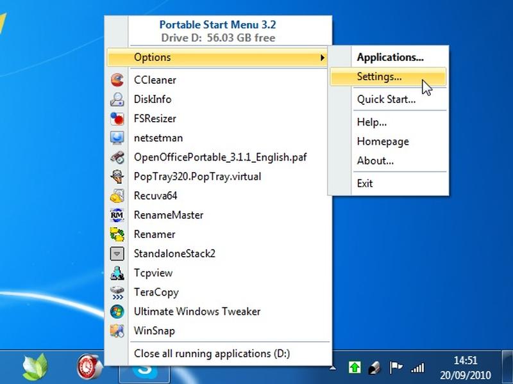Click the PopTray320 icon
513x384 pixels.
click(x=117, y=177)
